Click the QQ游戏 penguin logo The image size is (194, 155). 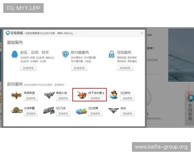(113, 95)
